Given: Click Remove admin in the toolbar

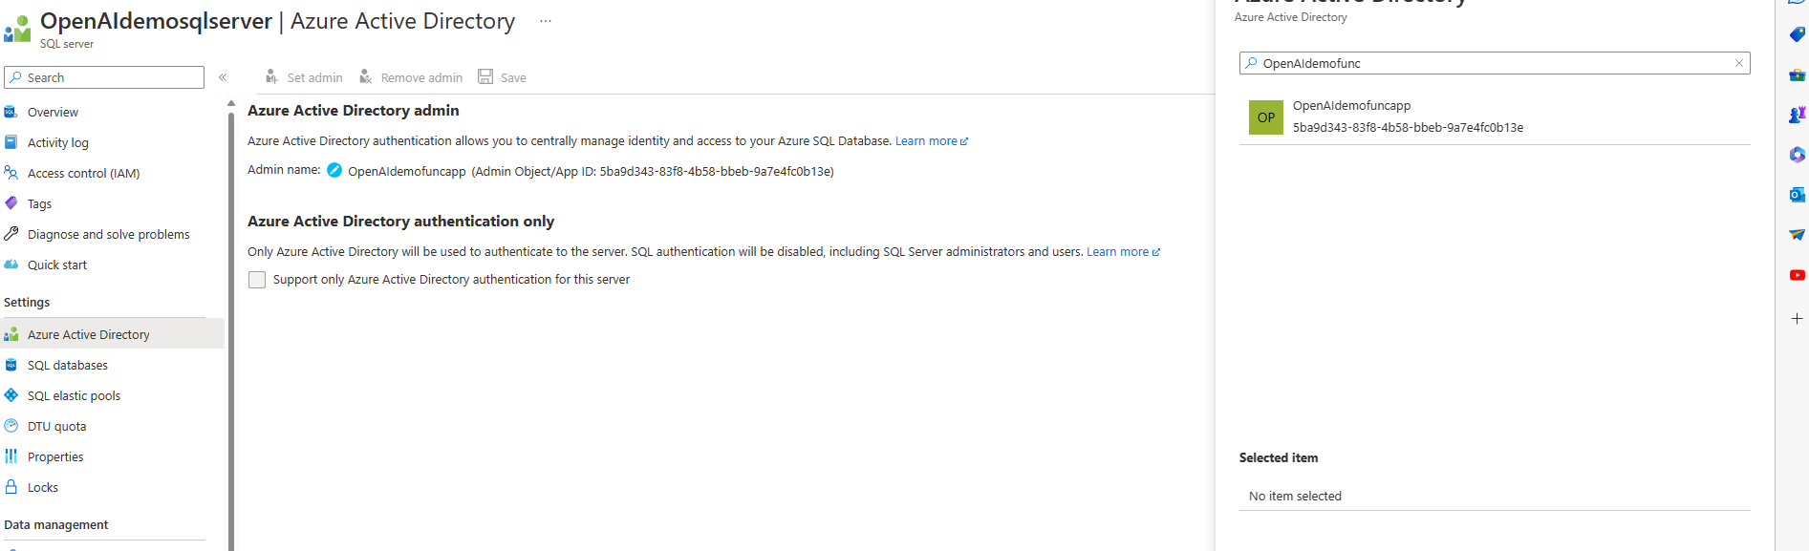Looking at the screenshot, I should 411,77.
